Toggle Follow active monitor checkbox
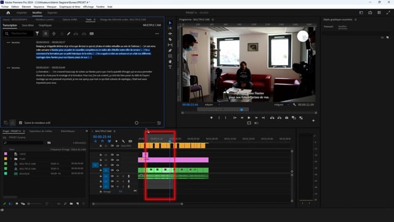Image resolution: width=394 pixels, height=222 pixels. [20, 123]
